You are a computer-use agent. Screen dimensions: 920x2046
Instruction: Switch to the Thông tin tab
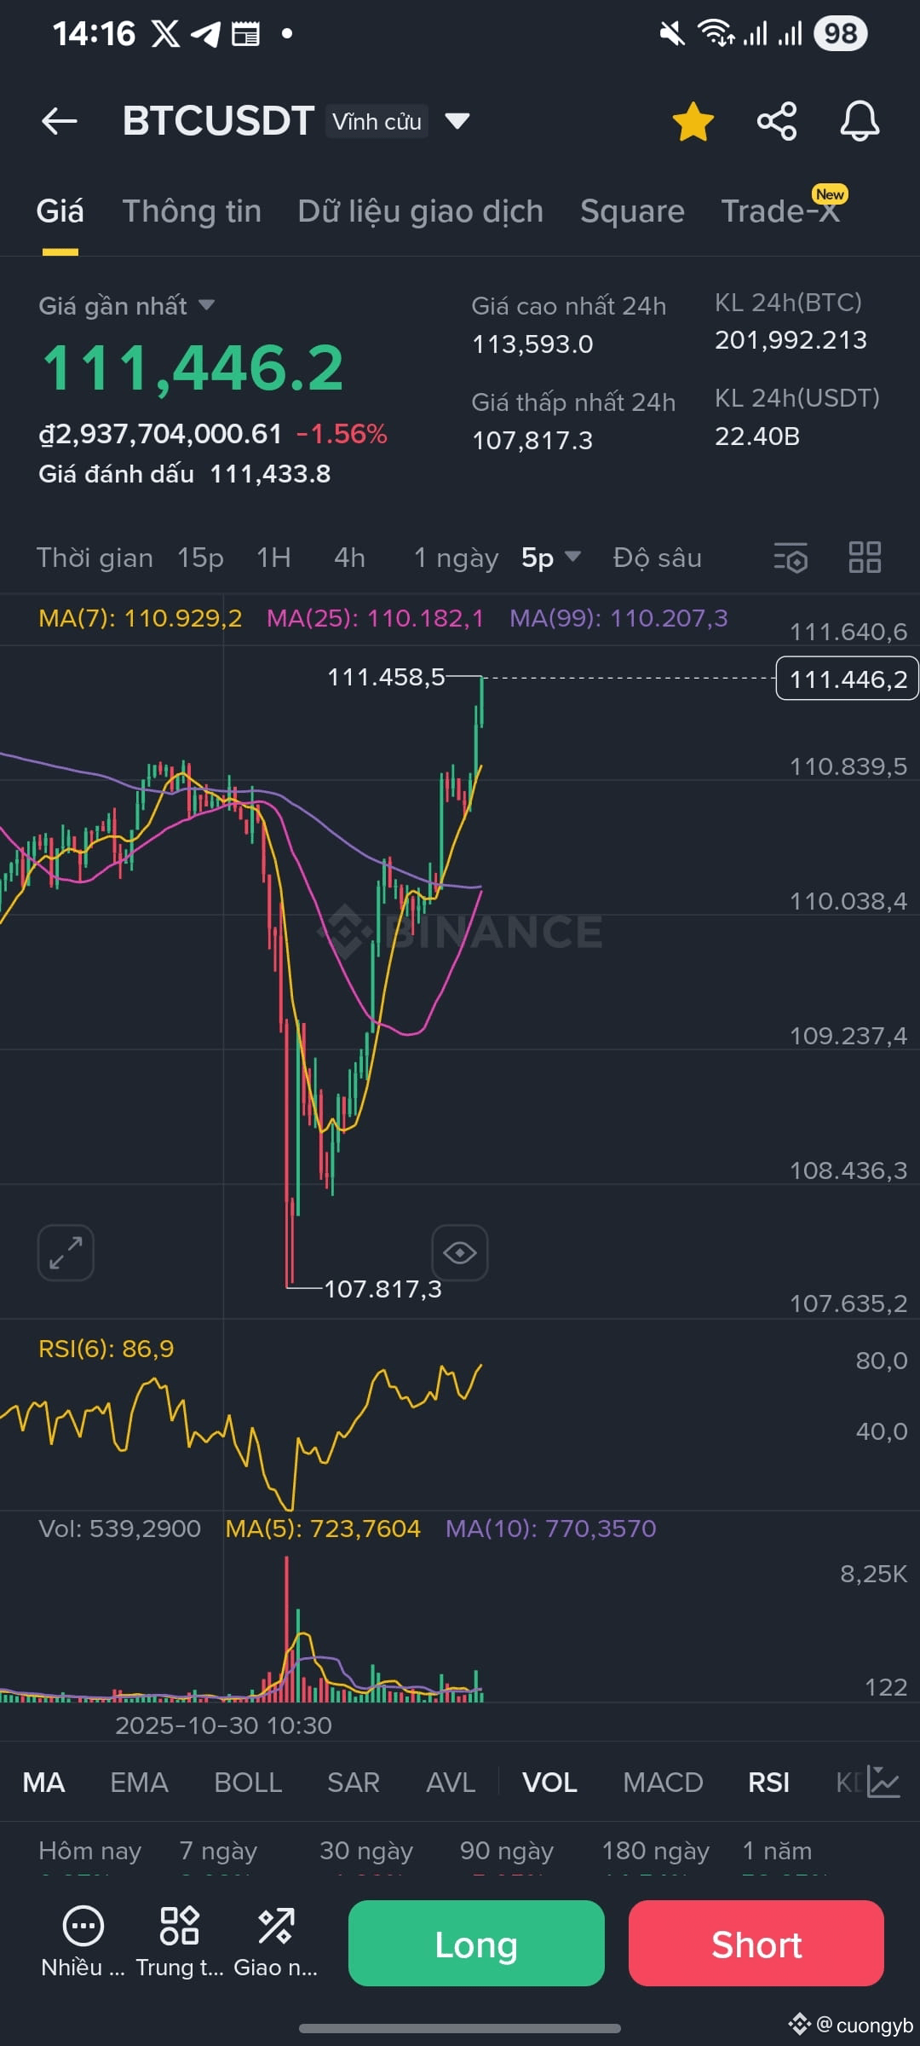tap(192, 211)
